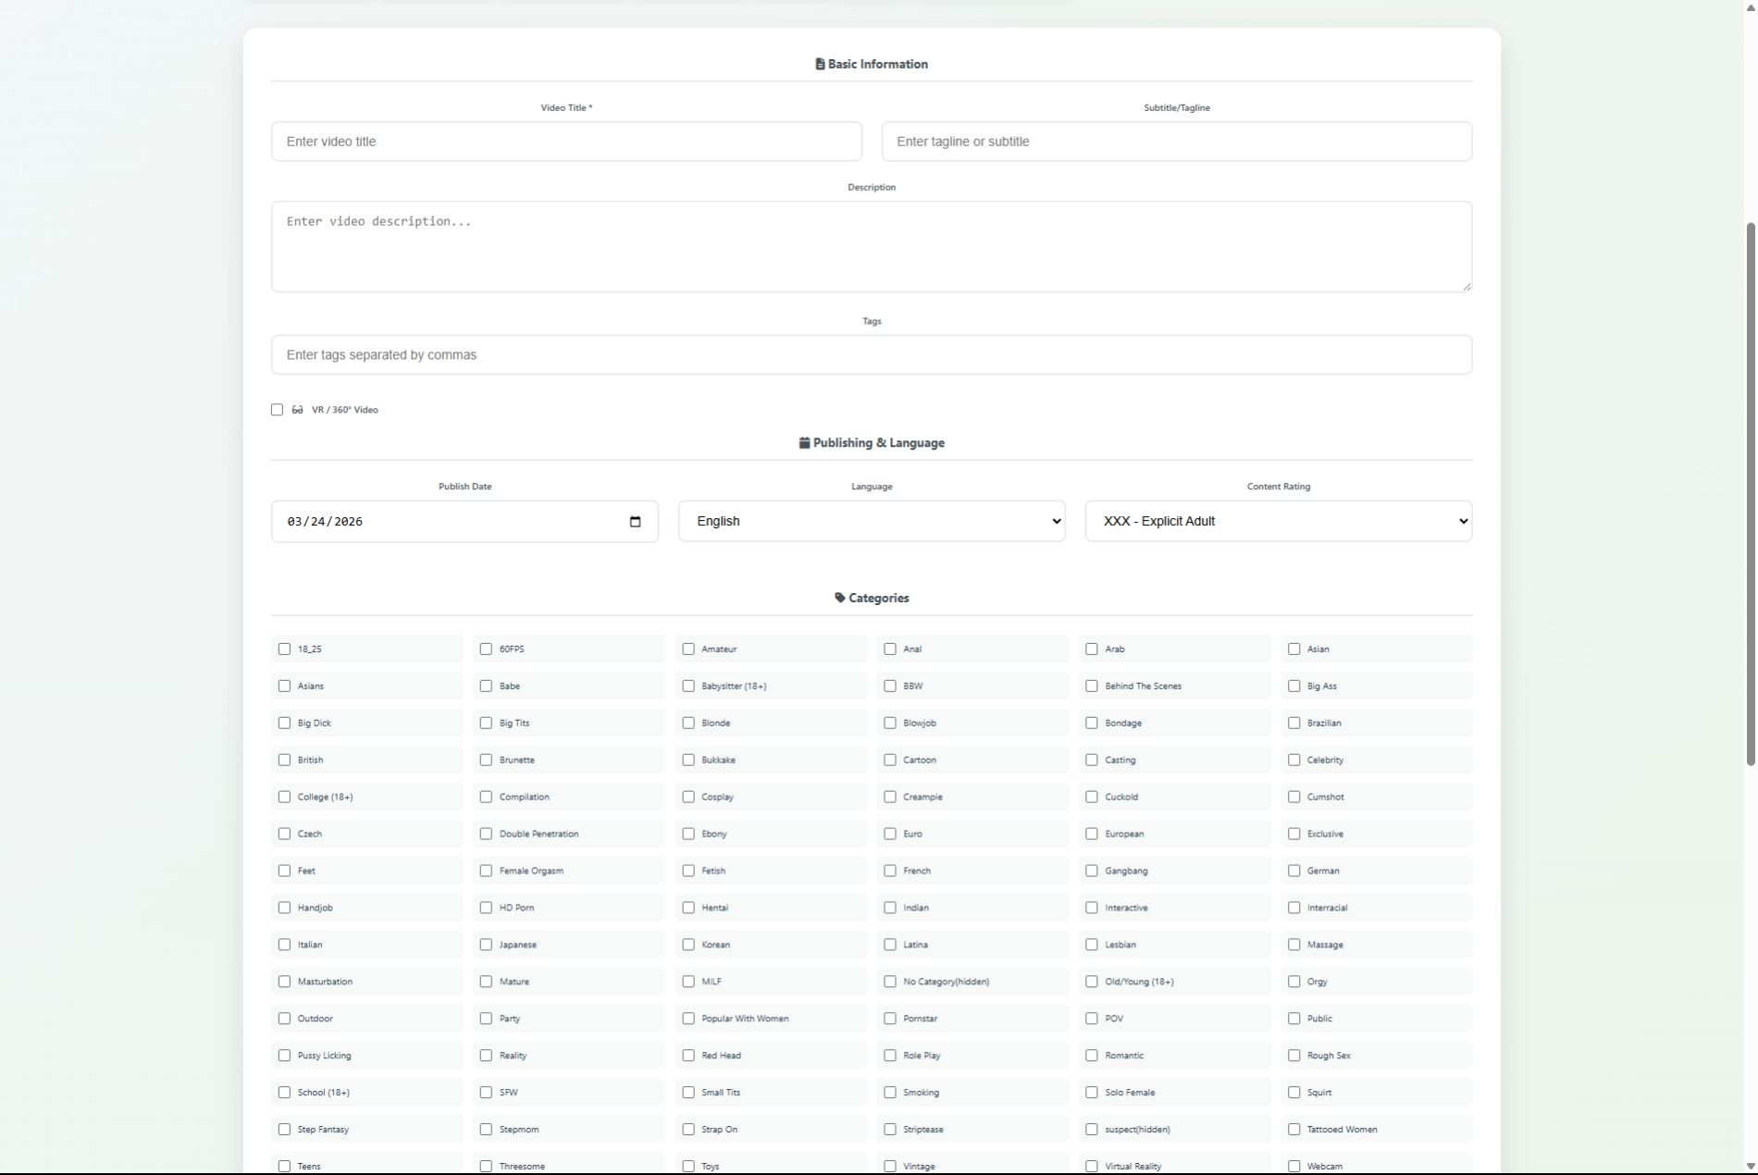Click the VR glasses icon
Viewport: 1758px width, 1175px height.
(297, 410)
